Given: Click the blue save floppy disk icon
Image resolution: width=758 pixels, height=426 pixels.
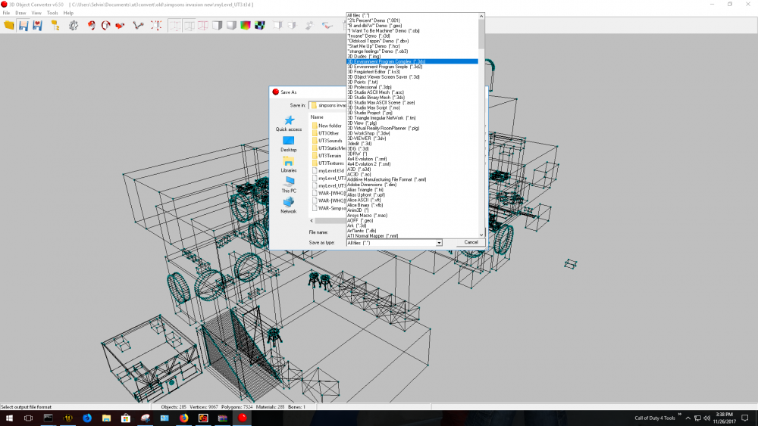Looking at the screenshot, I should pyautogui.click(x=23, y=25).
